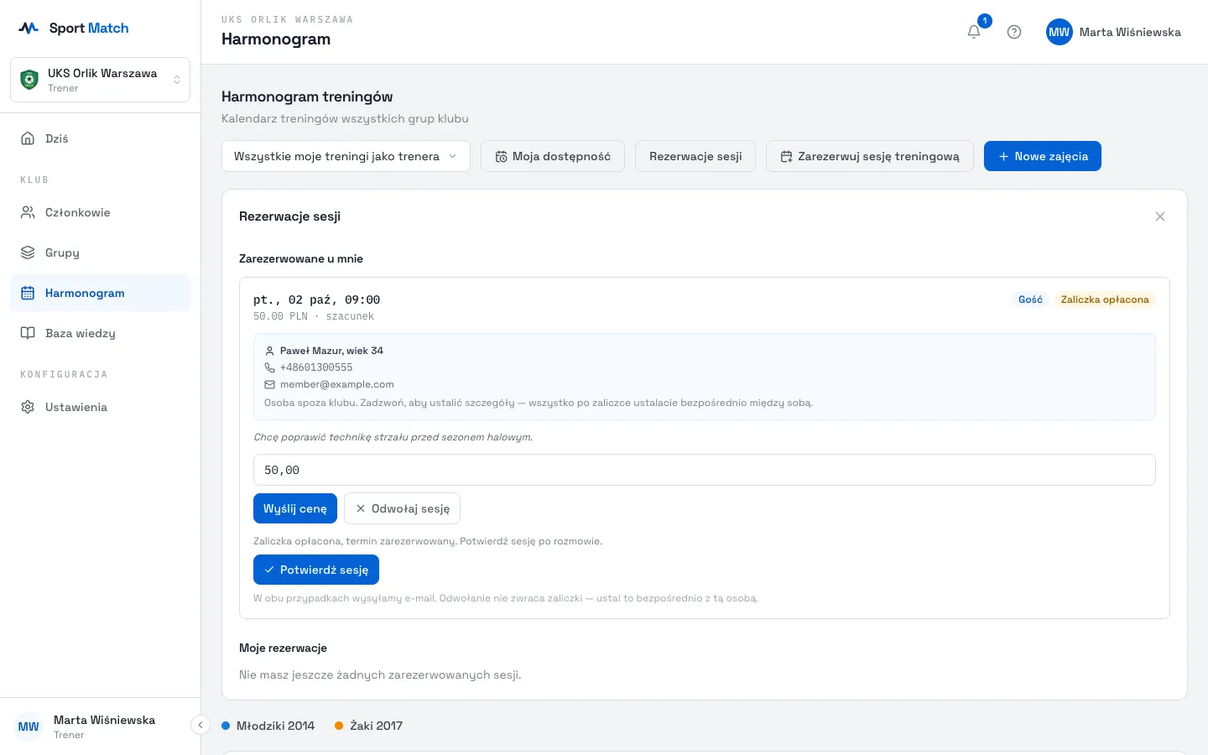The image size is (1208, 755).
Task: Click the Nowe zajęcia button
Action: click(1043, 156)
